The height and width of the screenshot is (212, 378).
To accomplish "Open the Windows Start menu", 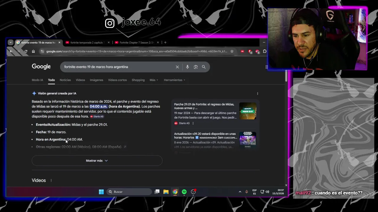I will pyautogui.click(x=101, y=192).
